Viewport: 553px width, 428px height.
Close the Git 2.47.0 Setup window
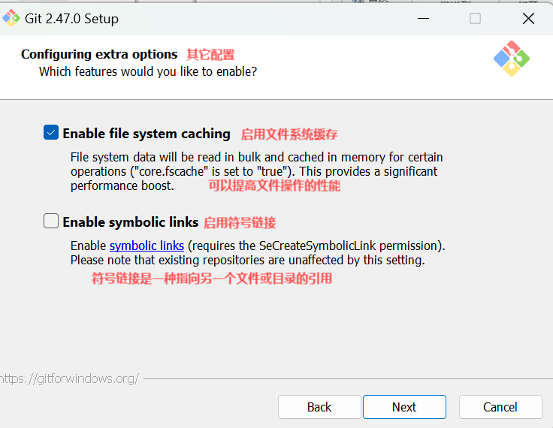point(528,18)
